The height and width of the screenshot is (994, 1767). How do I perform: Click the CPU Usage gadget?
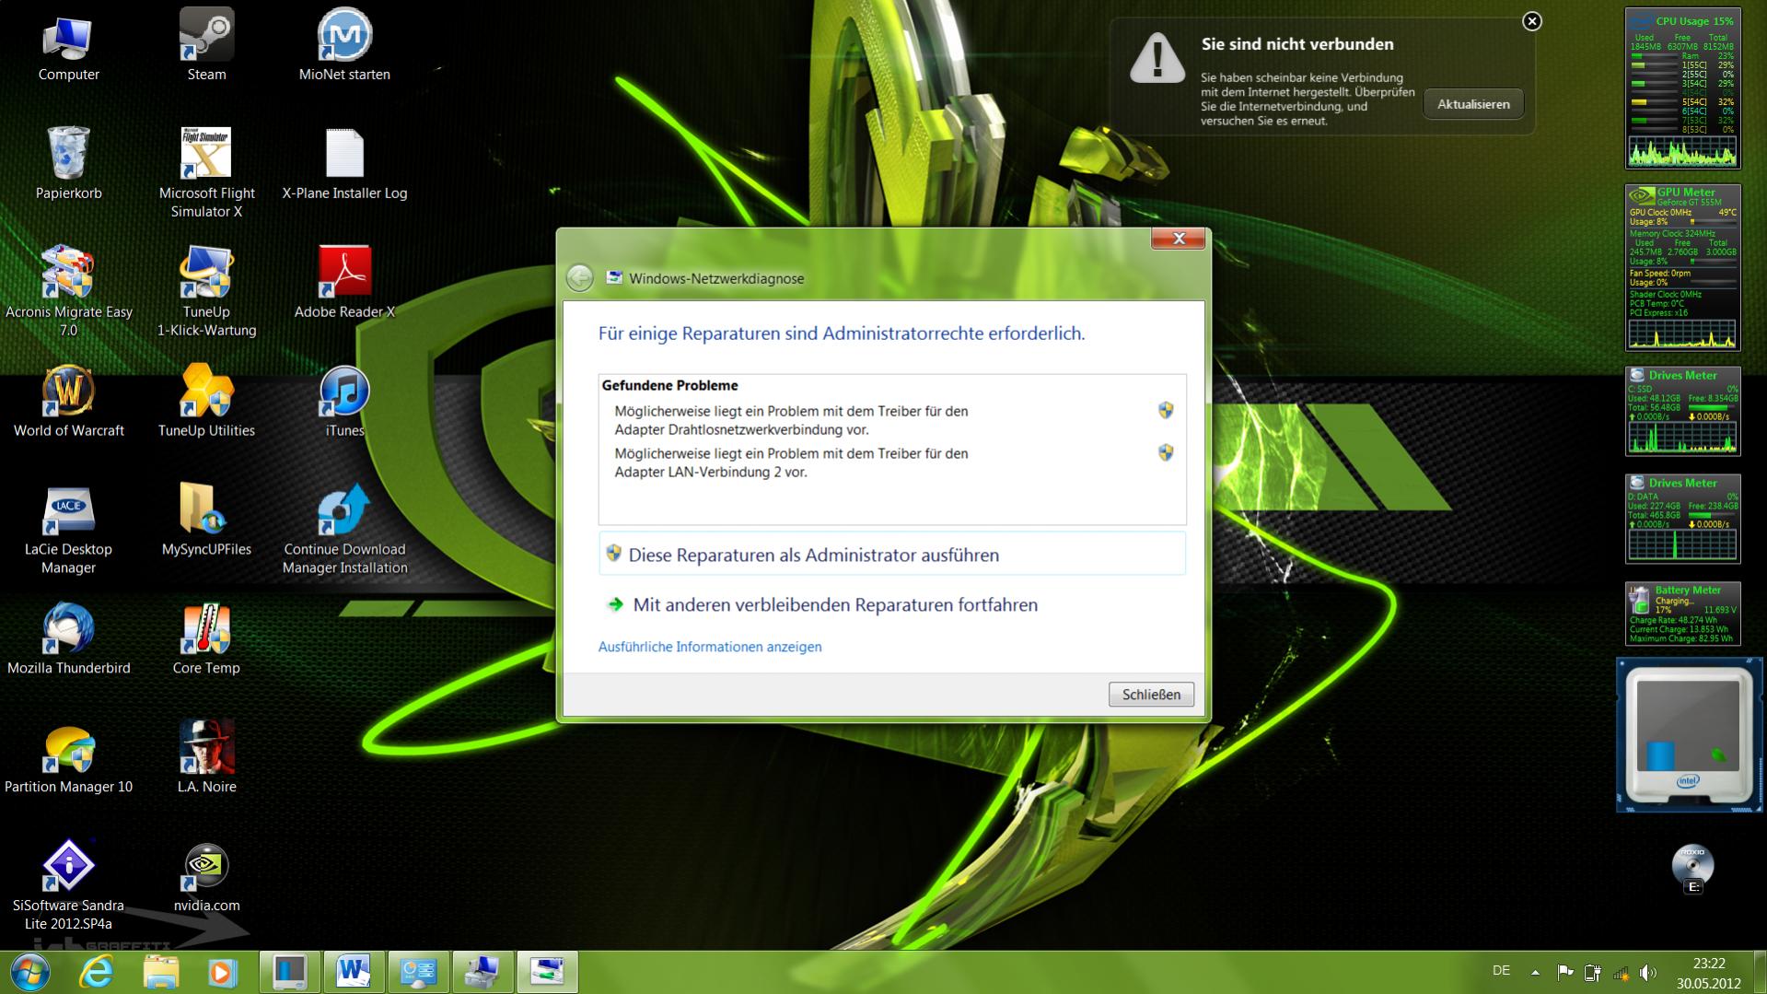1682,88
